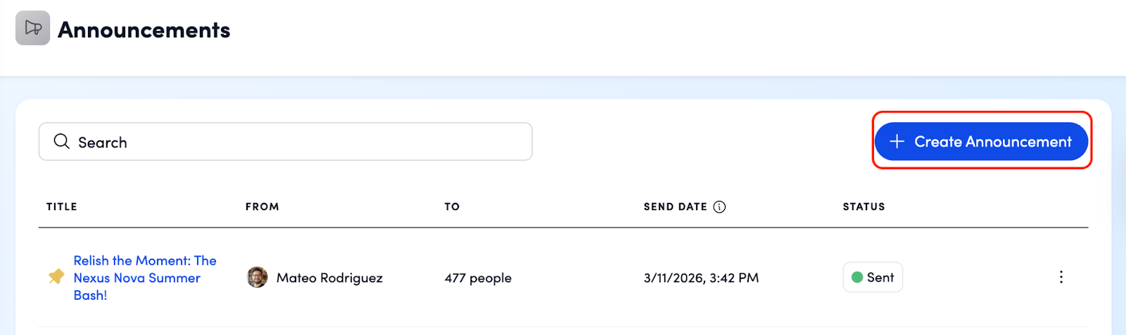Click the To column header
The width and height of the screenshot is (1126, 335).
(x=452, y=206)
